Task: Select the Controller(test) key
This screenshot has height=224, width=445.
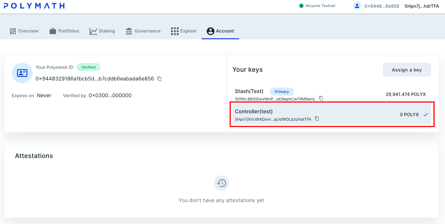Action: coord(332,115)
